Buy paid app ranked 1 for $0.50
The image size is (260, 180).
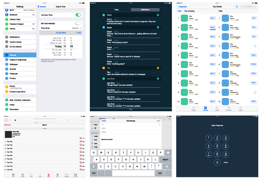click(x=213, y=18)
